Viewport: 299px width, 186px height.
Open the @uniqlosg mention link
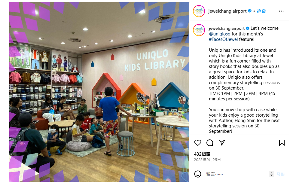pos(219,34)
